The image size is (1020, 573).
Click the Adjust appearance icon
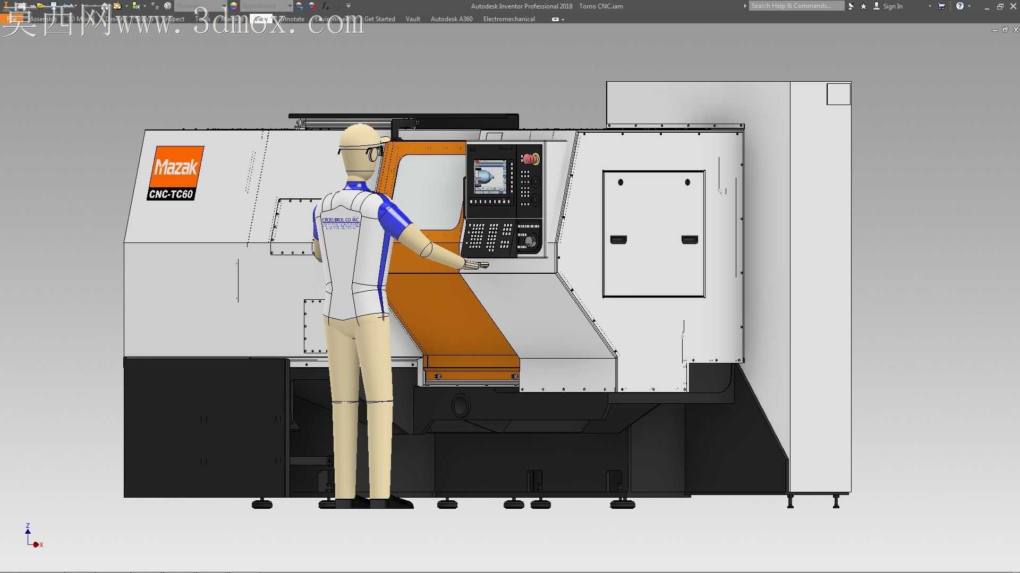click(x=300, y=6)
